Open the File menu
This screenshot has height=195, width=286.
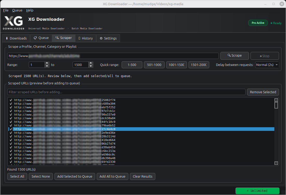click(6, 10)
